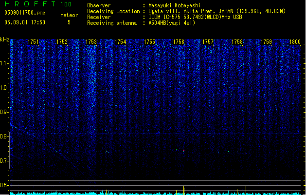Click the tallest yellow spike near 1756
Viewport: 306px width, 195px height.
point(184,191)
